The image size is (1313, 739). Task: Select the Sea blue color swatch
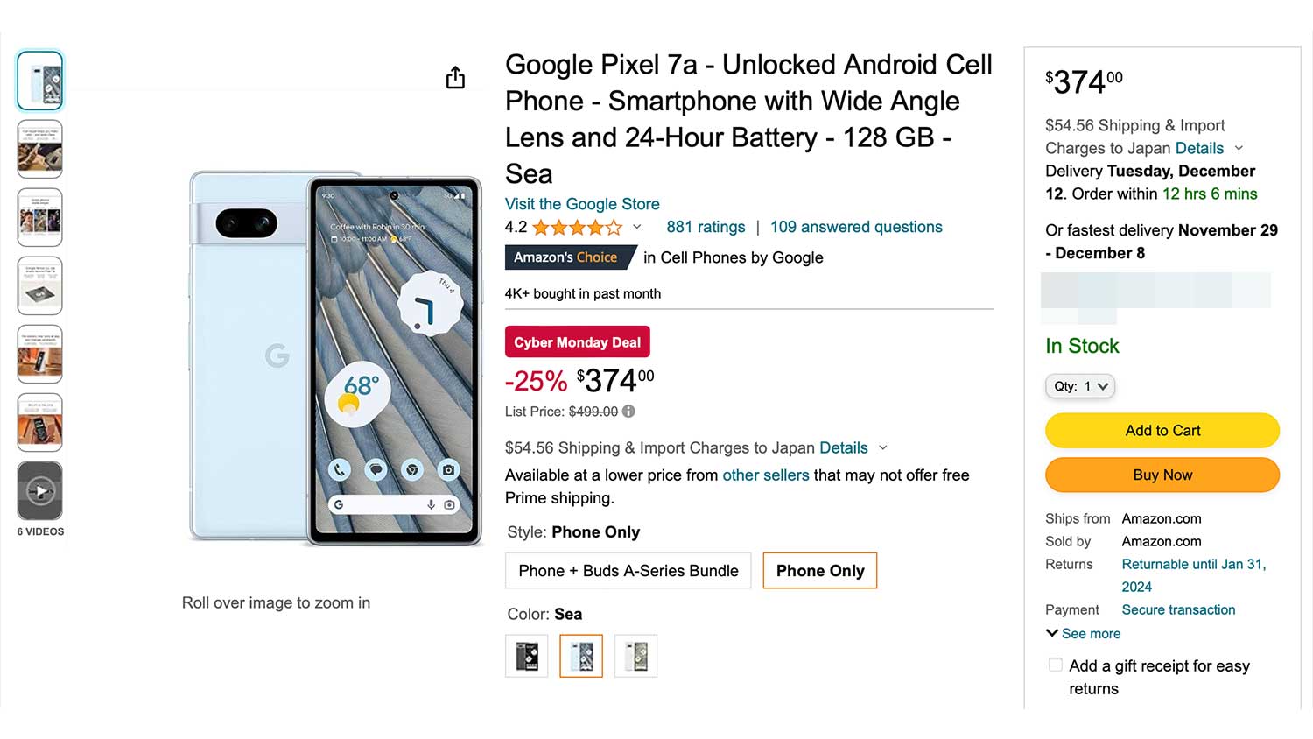[581, 656]
